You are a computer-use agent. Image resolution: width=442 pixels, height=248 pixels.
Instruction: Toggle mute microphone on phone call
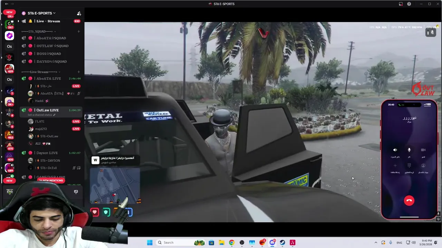click(409, 150)
